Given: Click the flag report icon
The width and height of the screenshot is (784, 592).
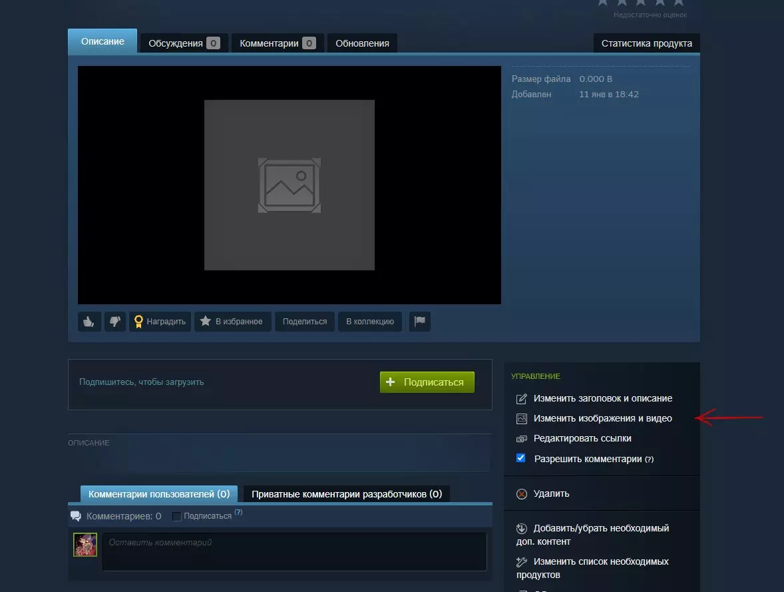Looking at the screenshot, I should coord(420,321).
